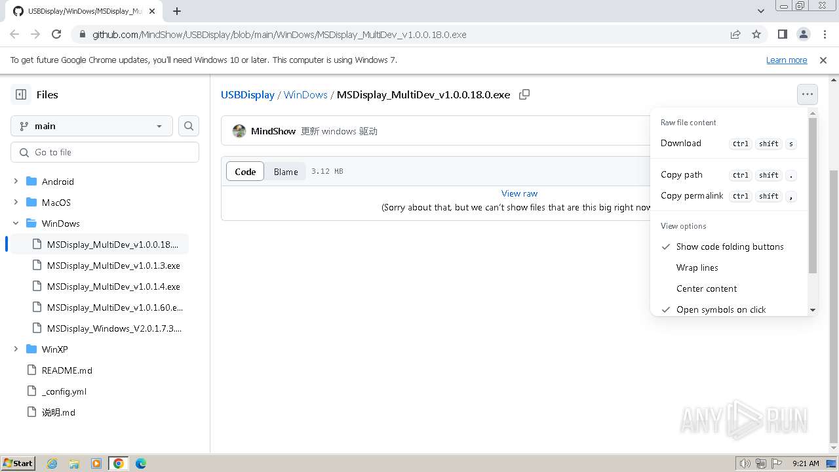This screenshot has width=839, height=472.
Task: Click the WinXP folder icon
Action: 31,349
